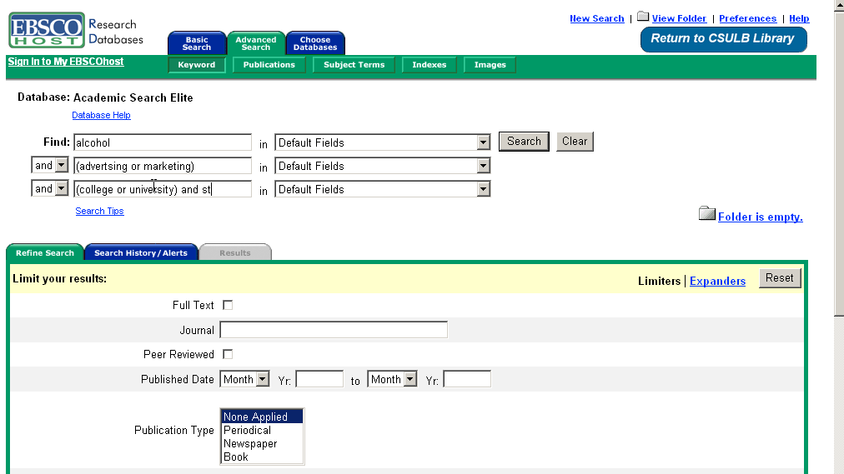Click the vertical scrollbar up arrow

[839, 5]
